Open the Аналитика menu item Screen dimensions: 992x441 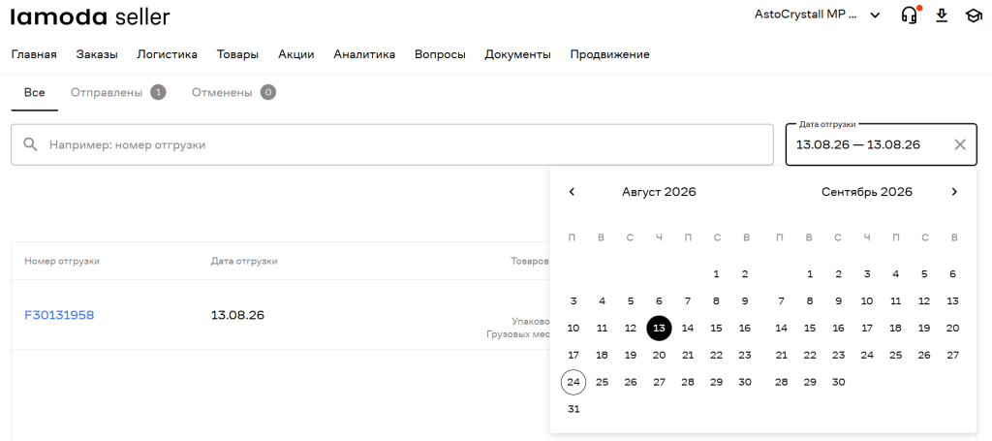[364, 54]
